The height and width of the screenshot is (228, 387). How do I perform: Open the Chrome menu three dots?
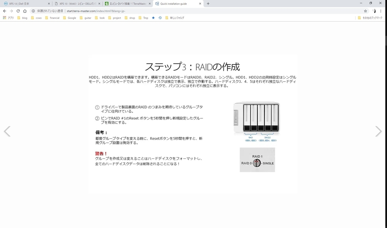click(x=381, y=11)
